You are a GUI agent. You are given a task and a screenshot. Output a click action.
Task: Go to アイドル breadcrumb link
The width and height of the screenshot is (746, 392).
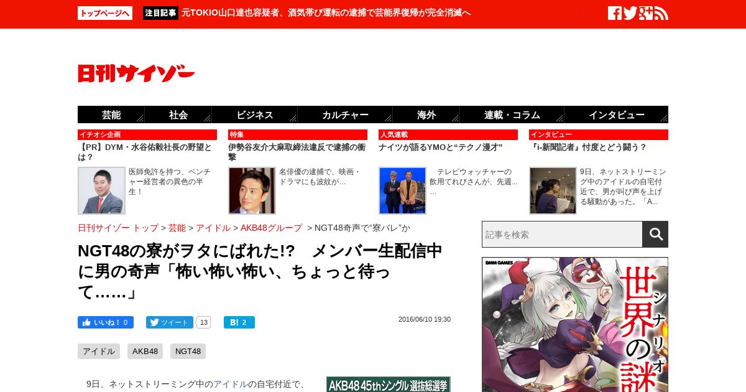pos(213,228)
